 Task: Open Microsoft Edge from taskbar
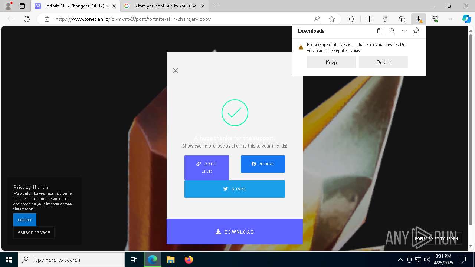[153, 260]
